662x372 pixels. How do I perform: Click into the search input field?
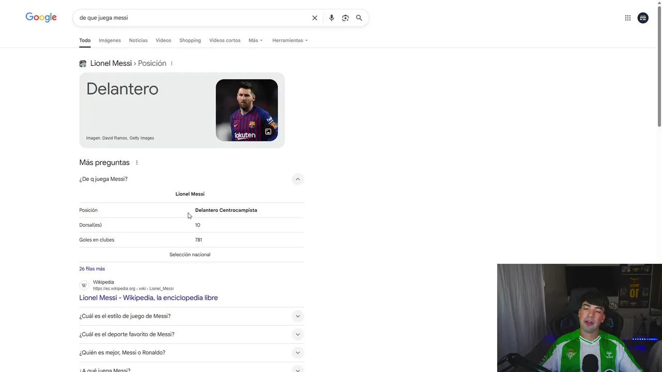pyautogui.click(x=194, y=18)
